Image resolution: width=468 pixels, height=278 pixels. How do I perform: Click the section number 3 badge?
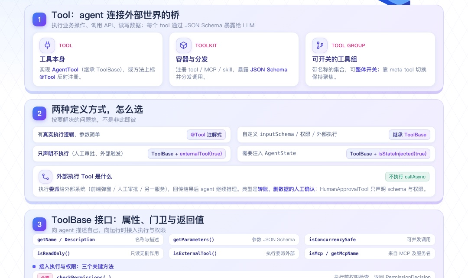click(39, 224)
